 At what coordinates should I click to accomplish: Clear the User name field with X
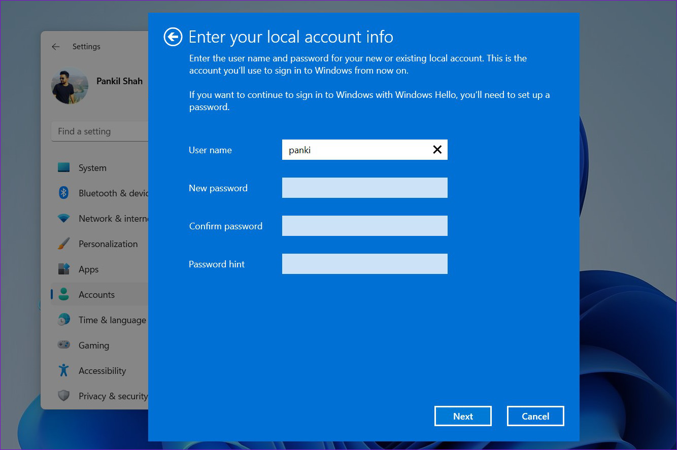click(x=437, y=150)
